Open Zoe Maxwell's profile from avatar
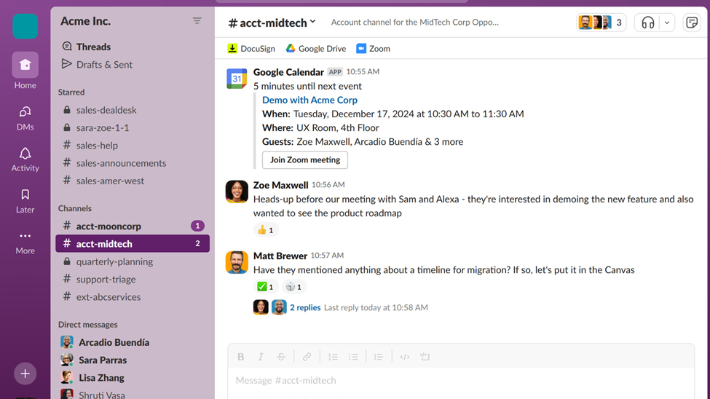This screenshot has width=710, height=399. pos(237,191)
